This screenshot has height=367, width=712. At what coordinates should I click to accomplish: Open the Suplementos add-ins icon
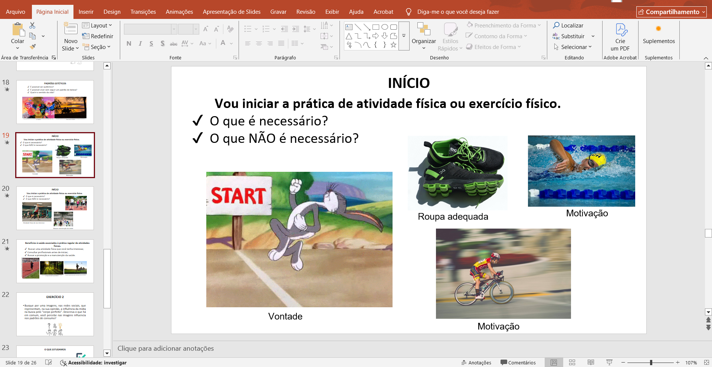click(659, 29)
